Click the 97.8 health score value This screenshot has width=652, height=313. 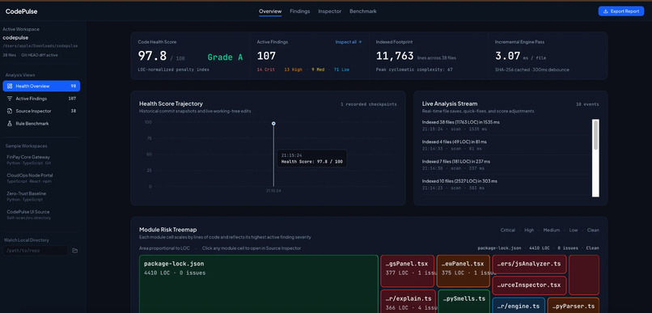[152, 56]
